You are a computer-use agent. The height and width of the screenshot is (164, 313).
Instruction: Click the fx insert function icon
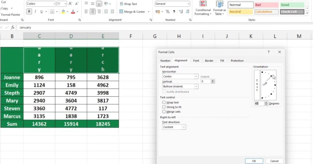tap(13, 27)
